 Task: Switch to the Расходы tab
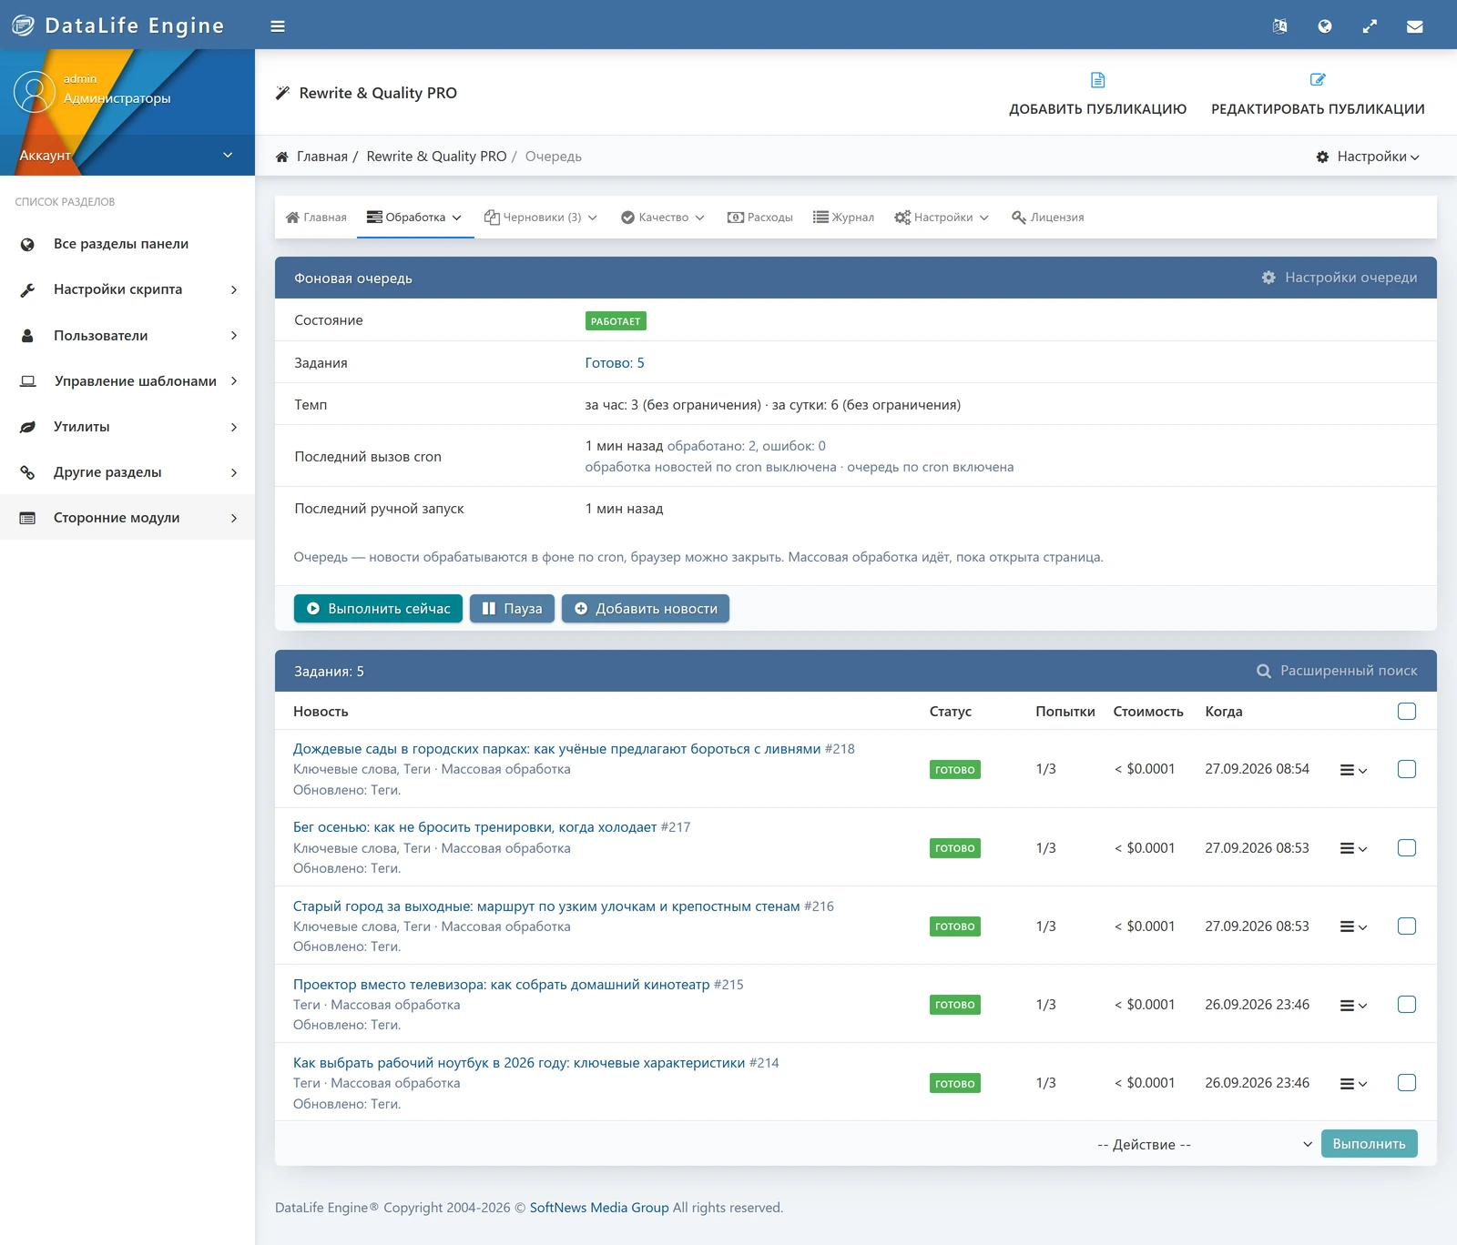point(759,218)
